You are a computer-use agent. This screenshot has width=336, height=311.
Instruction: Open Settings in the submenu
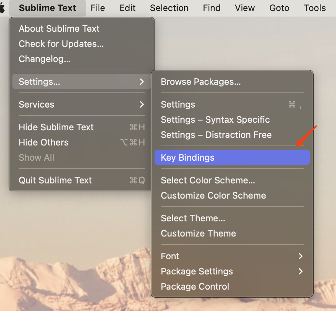coord(178,104)
